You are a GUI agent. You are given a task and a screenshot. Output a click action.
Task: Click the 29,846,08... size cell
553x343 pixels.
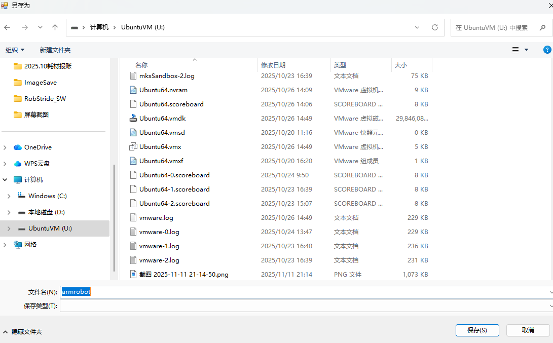(x=412, y=119)
